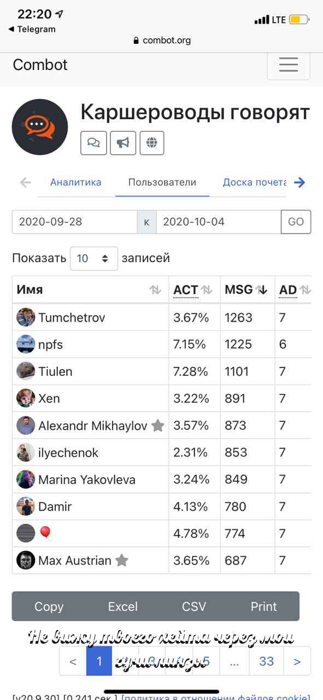Click the left arrow beside Аналитика tab

[25, 183]
